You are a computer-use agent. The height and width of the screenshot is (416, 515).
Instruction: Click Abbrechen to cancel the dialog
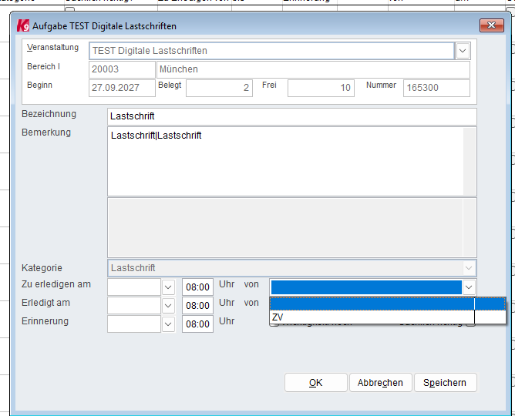click(380, 383)
